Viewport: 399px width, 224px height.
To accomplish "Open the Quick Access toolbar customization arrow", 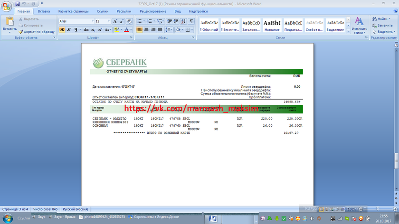I will click(42, 4).
